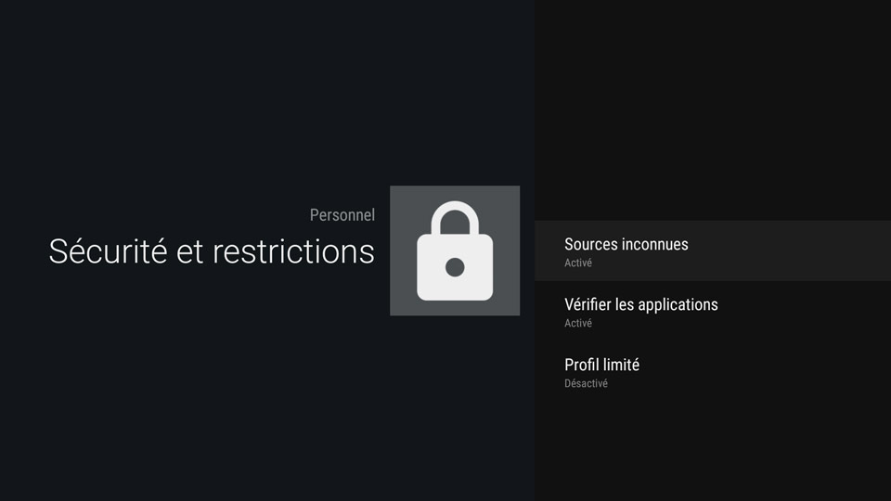
Task: Click the padlock icon
Action: pyautogui.click(x=455, y=250)
